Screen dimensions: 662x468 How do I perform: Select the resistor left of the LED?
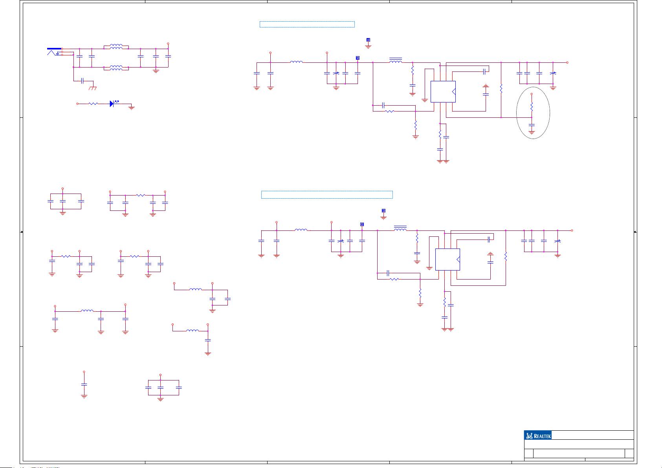(93, 104)
